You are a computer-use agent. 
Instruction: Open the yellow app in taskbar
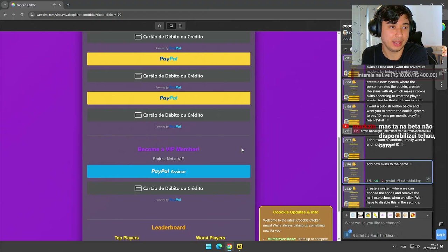[239, 246]
